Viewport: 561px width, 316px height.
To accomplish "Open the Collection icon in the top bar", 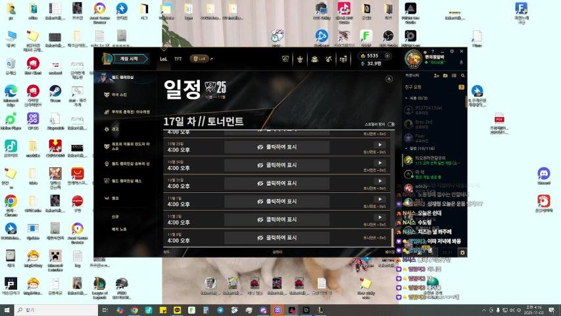I will point(314,59).
